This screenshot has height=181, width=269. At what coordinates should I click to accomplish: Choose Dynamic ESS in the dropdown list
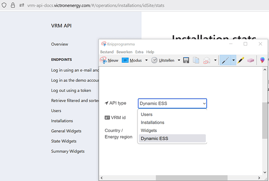(x=172, y=138)
